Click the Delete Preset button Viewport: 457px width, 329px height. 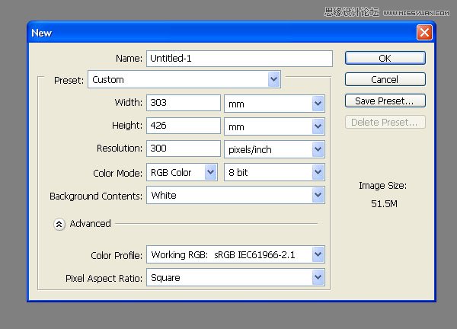(385, 122)
